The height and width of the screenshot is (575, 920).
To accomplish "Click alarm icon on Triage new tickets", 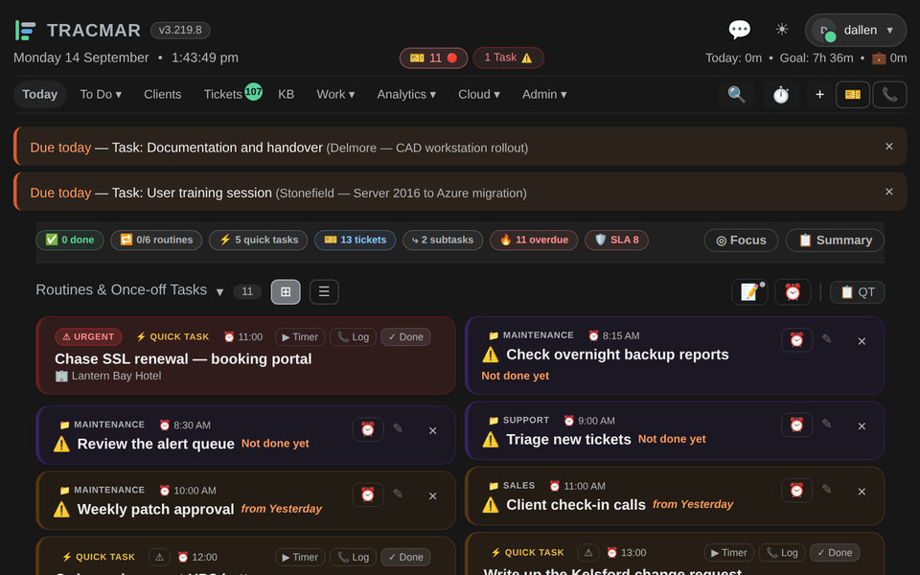I will (x=796, y=425).
